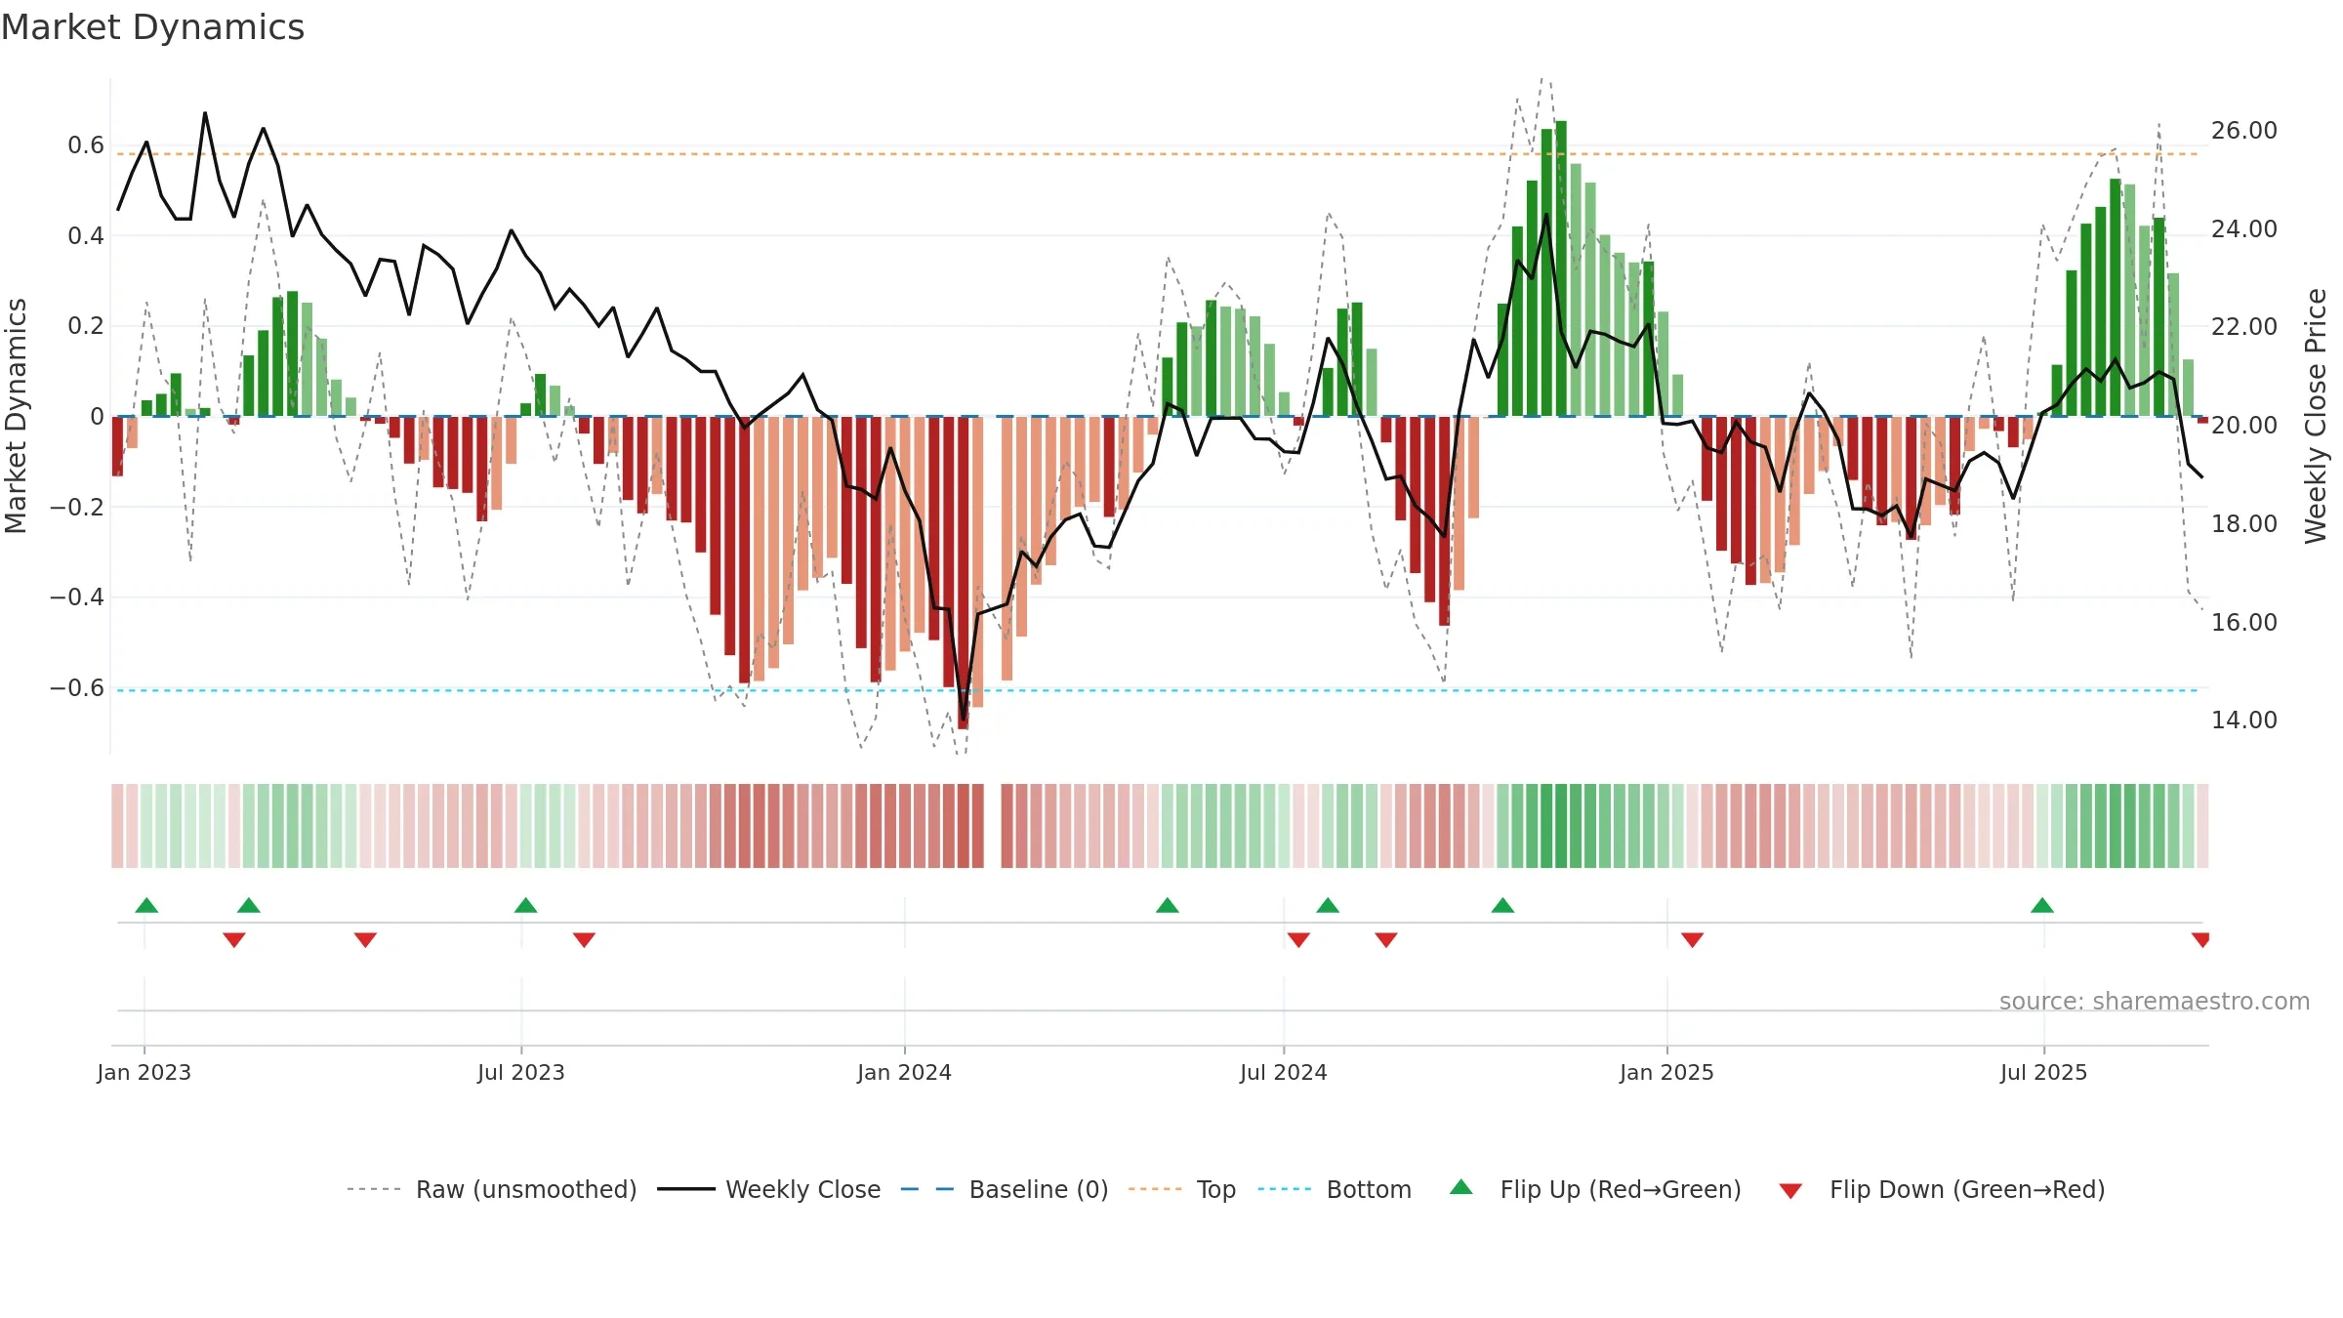
Task: Click the Market Dynamics chart title
Action: 153,27
